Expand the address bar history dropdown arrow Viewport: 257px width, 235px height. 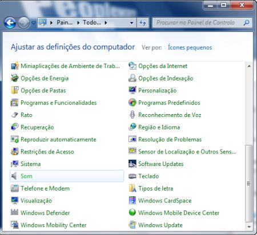[131, 23]
